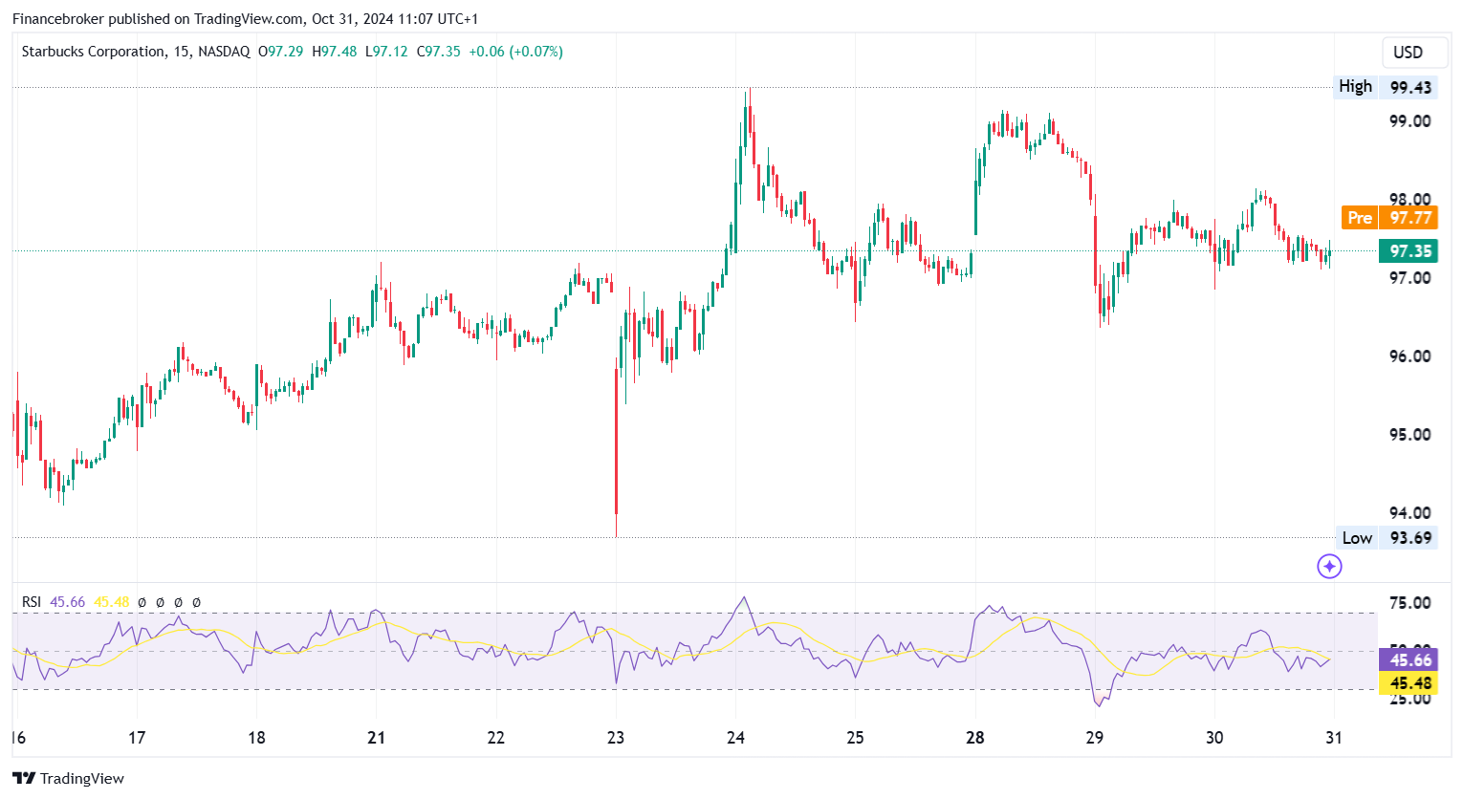Click the TradingView logo icon
Image resolution: width=1464 pixels, height=799 pixels.
pyautogui.click(x=24, y=778)
